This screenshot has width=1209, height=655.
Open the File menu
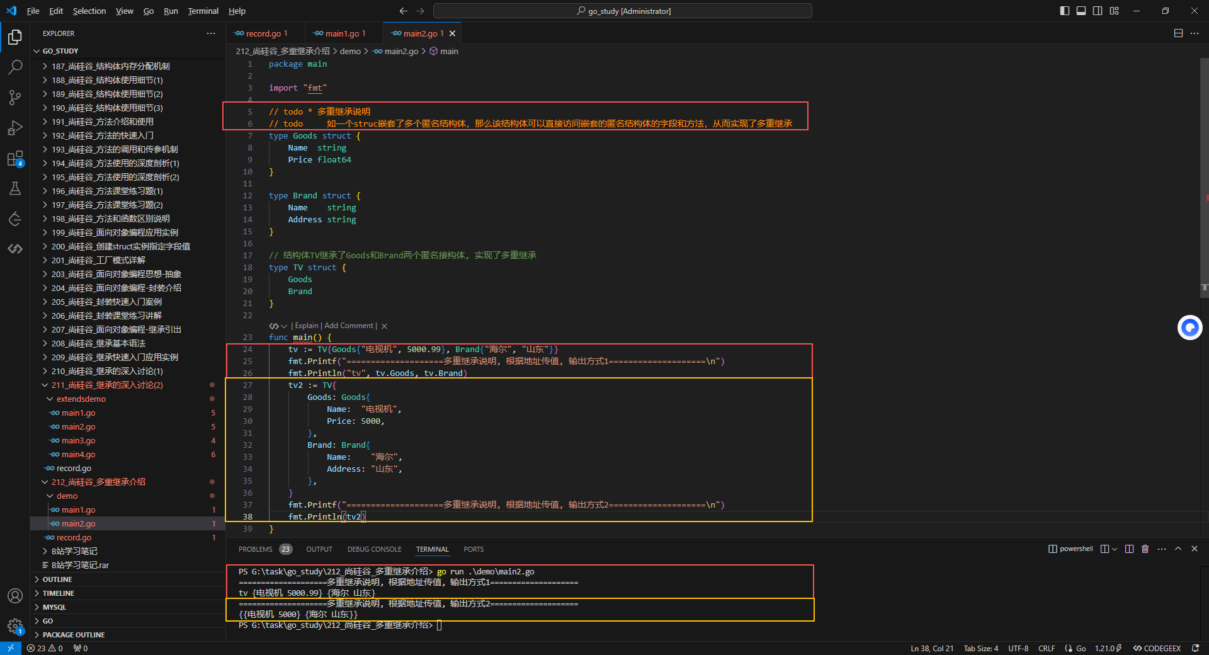[x=33, y=11]
